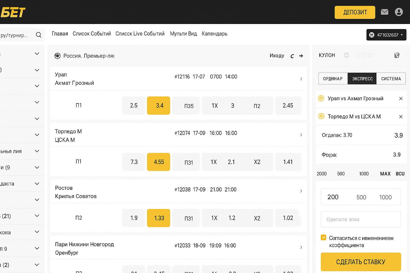
Task: Remove Торпедо М vs ЦСКА М from coupon
Action: tap(401, 117)
